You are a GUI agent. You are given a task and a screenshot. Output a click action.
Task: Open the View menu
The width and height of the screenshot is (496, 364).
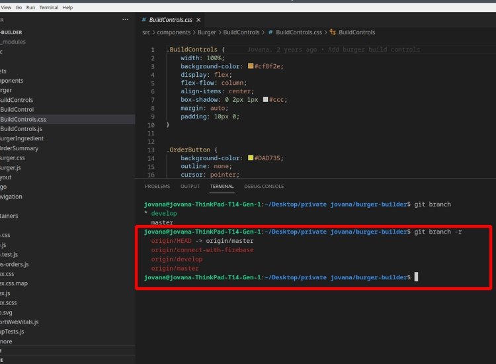click(x=6, y=7)
